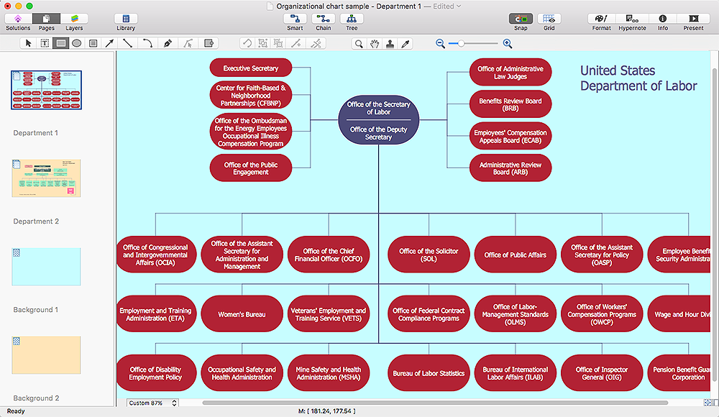Open the Format panel

tap(601, 19)
